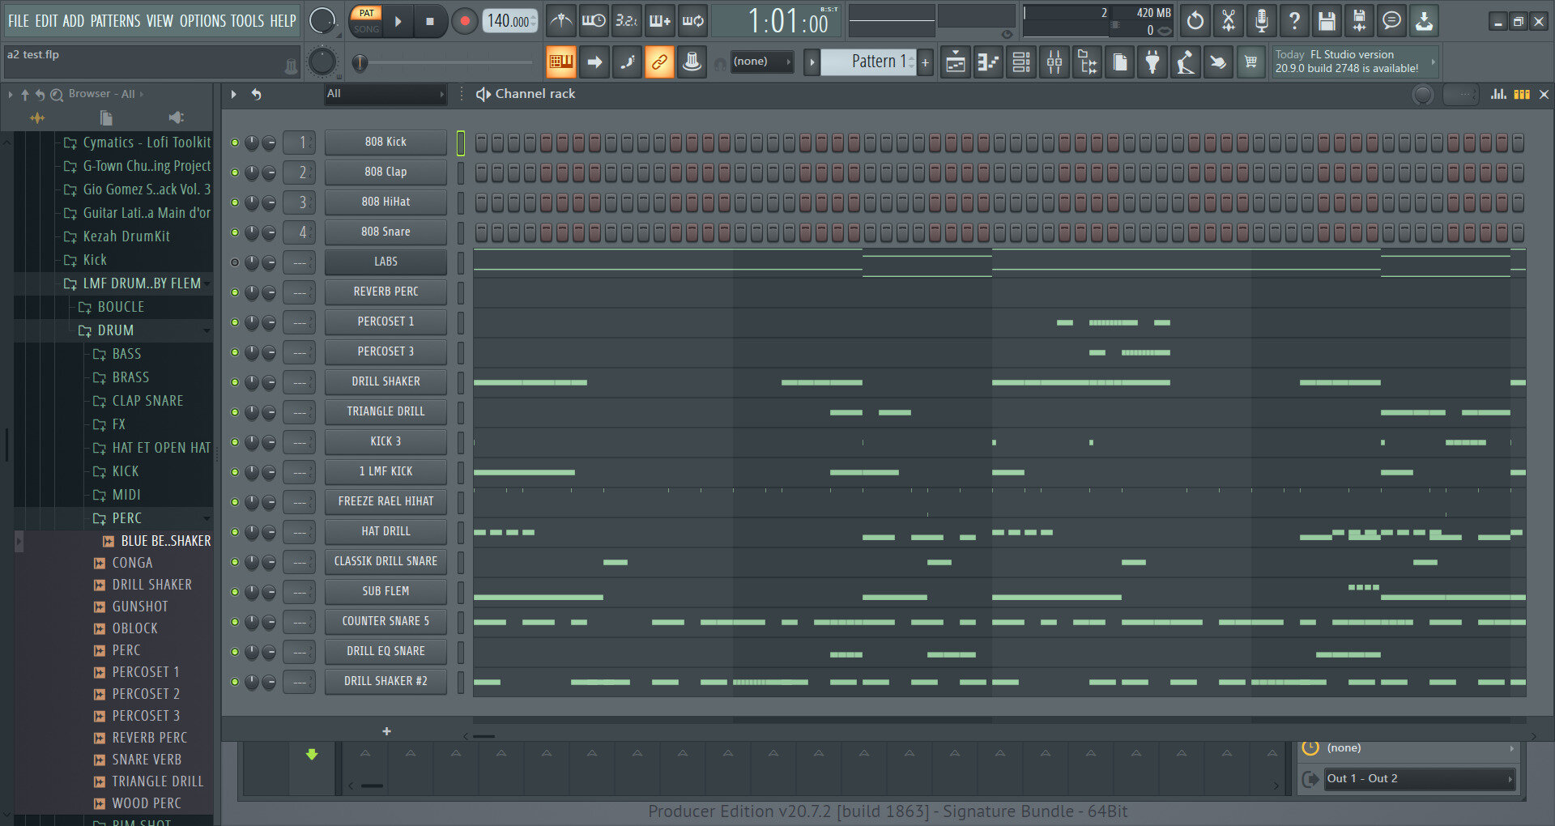Click the one-click audio recording microphone icon
The width and height of the screenshot is (1555, 826).
(x=1261, y=21)
